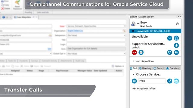The width and height of the screenshot is (193, 108).
Task: Expand the Busy state dropdown arrow
Action: (138, 24)
